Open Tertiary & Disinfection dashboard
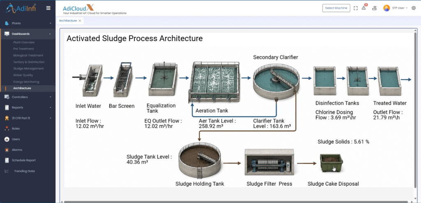421x203 pixels. [29, 62]
